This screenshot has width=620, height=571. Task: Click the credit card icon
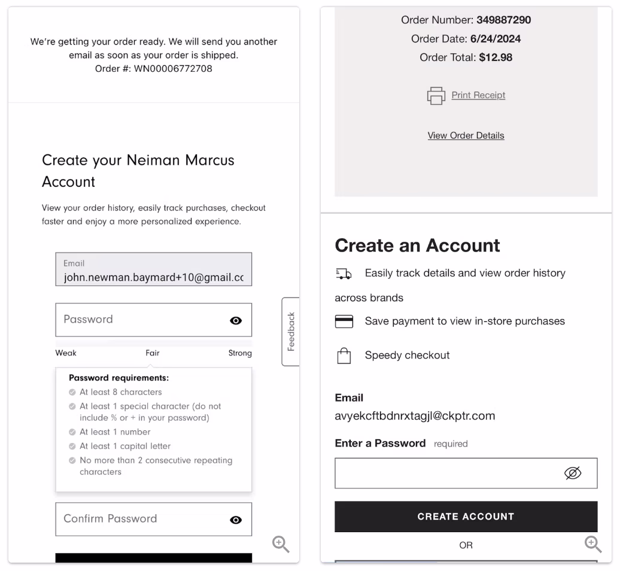344,321
